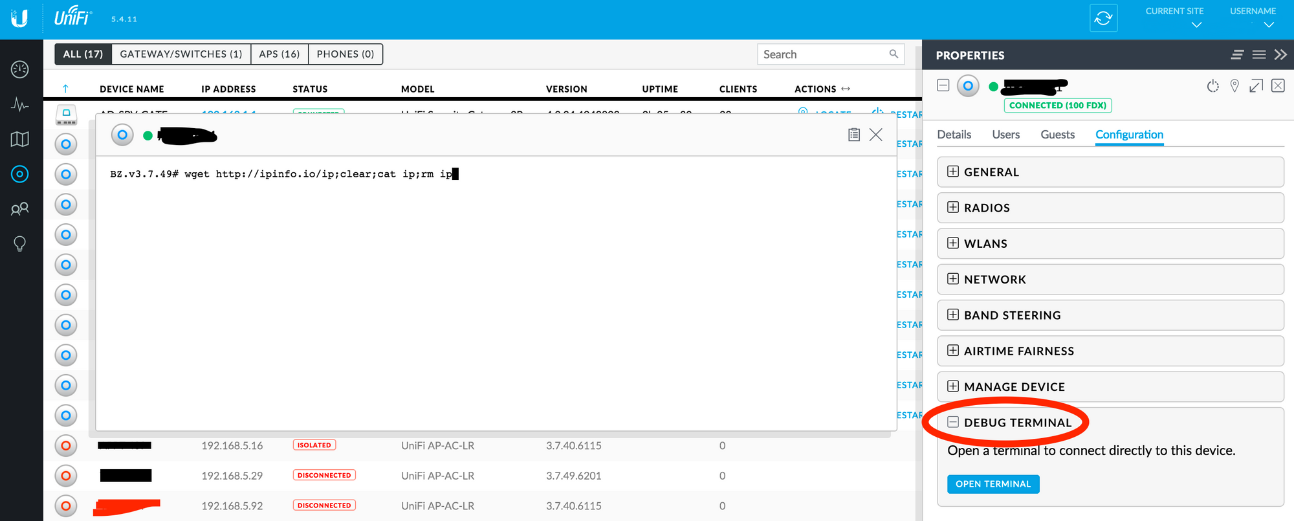1294x521 pixels.
Task: Close the debug terminal window
Action: (876, 135)
